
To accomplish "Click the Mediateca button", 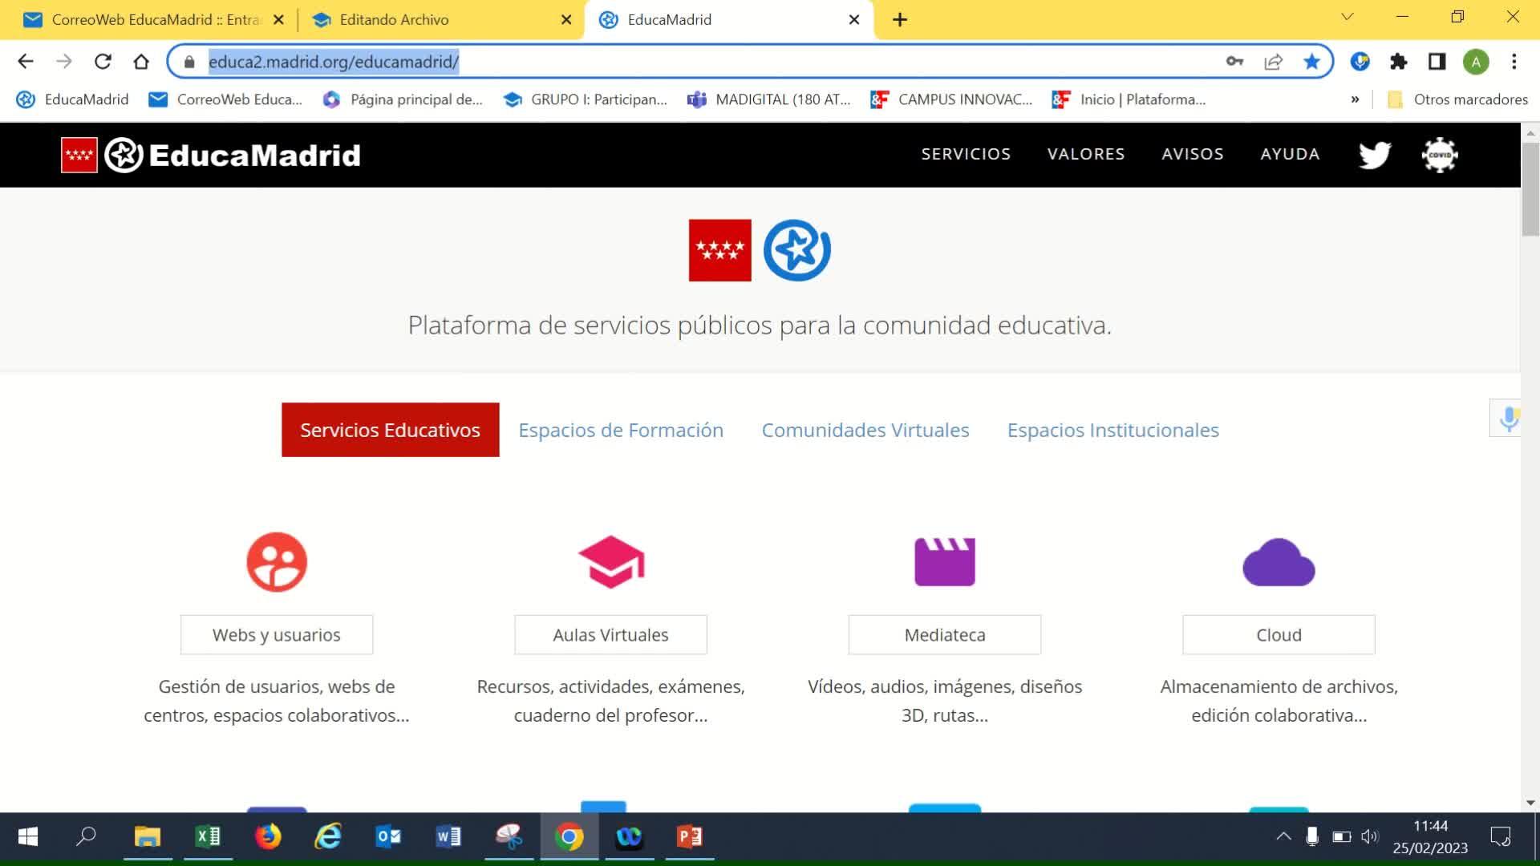I will [945, 634].
